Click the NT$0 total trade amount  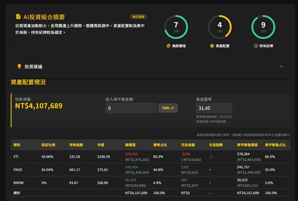(186, 193)
